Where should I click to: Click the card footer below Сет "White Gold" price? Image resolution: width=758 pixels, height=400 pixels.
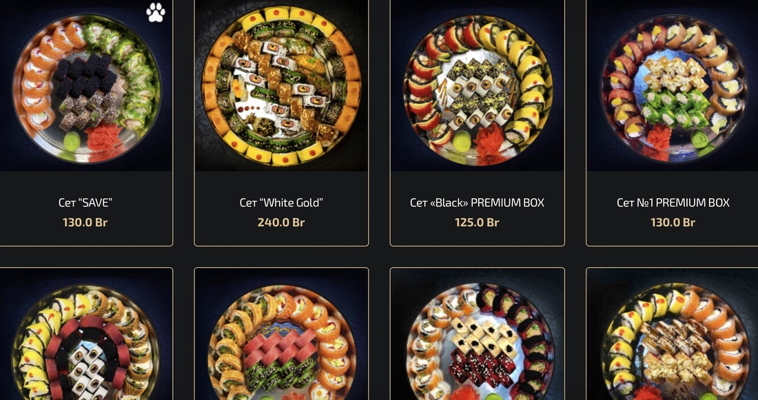[x=281, y=238]
